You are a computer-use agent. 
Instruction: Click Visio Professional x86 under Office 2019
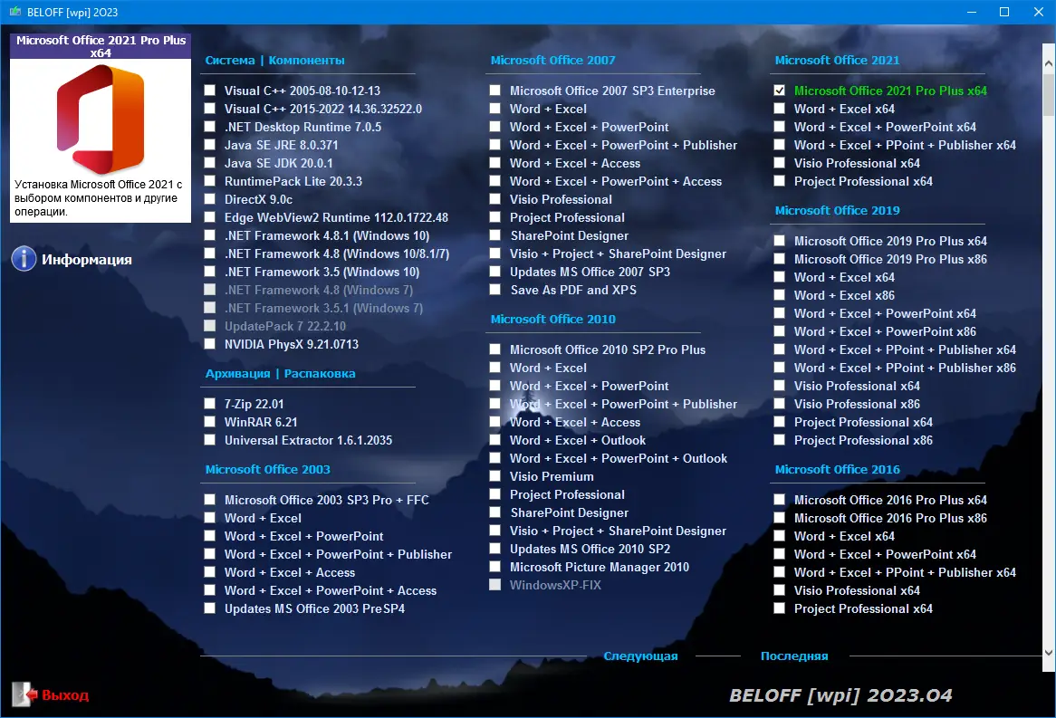tap(857, 404)
